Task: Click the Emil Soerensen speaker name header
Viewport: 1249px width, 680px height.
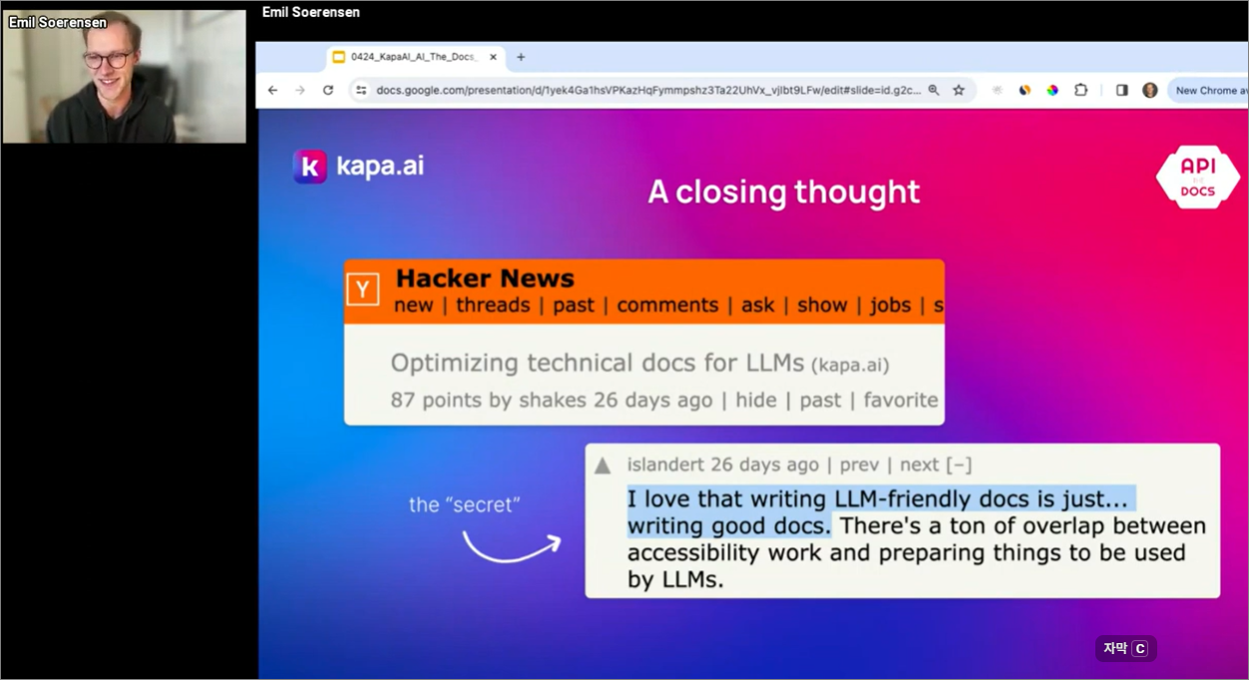Action: coord(311,12)
